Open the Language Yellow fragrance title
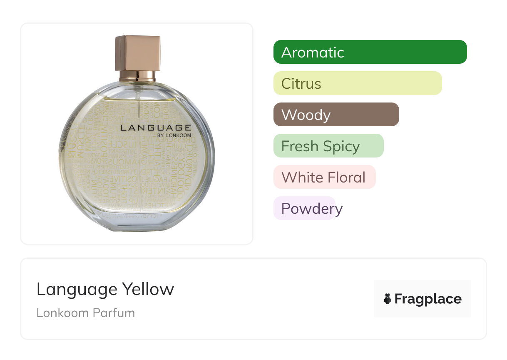Image resolution: width=507 pixels, height=360 pixels. [105, 289]
